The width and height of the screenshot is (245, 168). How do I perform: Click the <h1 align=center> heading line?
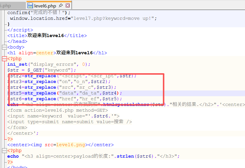[x=57, y=53]
